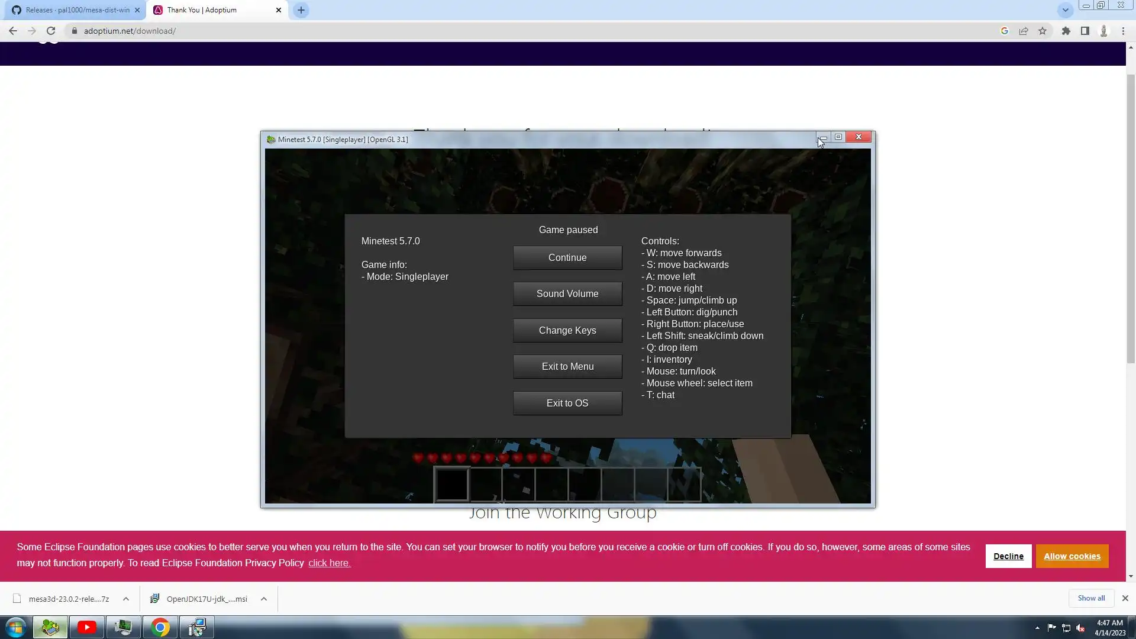
Task: Expand the OpenJDK17U download options arrow
Action: 264,599
